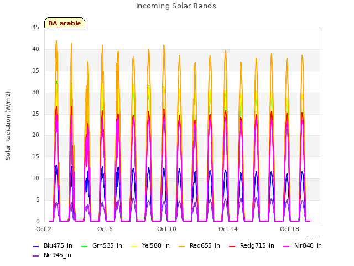Click the Oct 14 x-axis label
The image size is (354, 266).
[228, 229]
